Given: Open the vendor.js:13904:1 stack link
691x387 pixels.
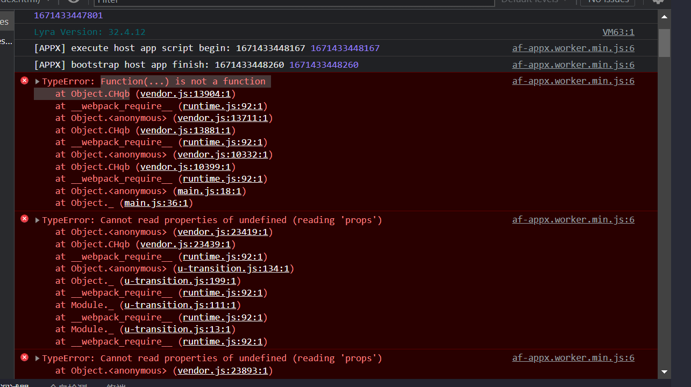Looking at the screenshot, I should point(185,94).
